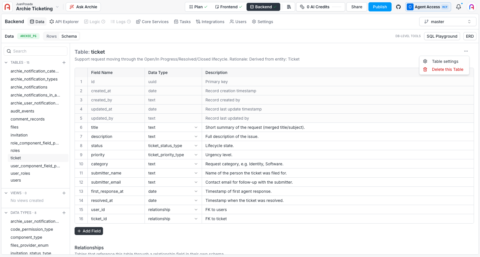480x257 pixels.
Task: Open the API Explorer tab
Action: coord(64,22)
